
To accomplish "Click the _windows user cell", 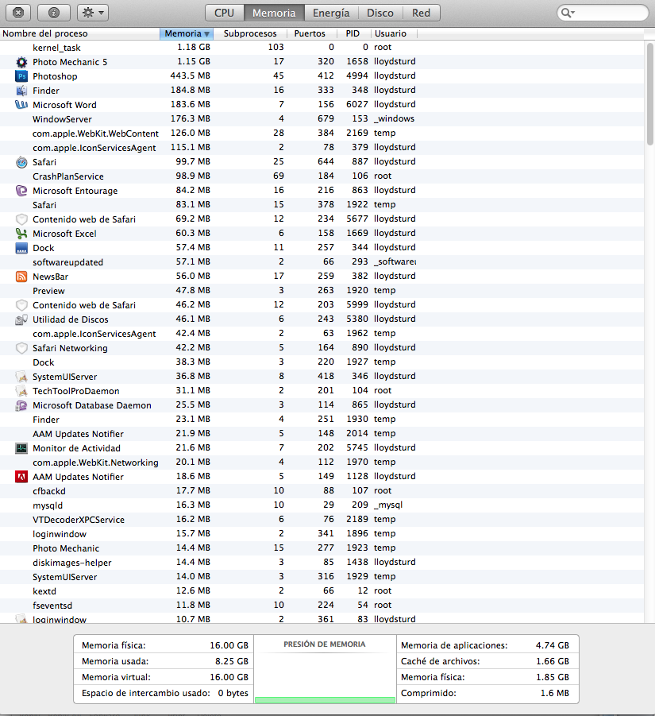I will pos(394,118).
